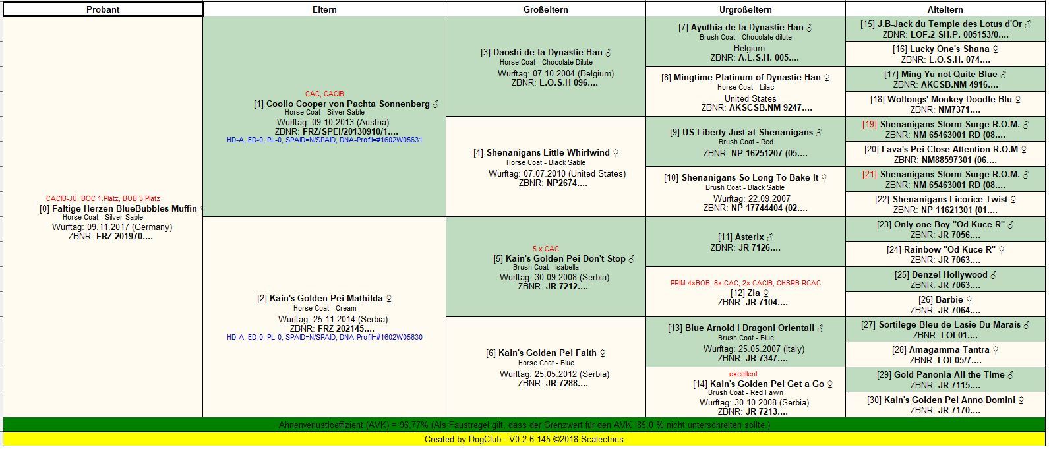Click male symbol next to Coolio-Cooper von Pachta-Sonnenberg

436,104
